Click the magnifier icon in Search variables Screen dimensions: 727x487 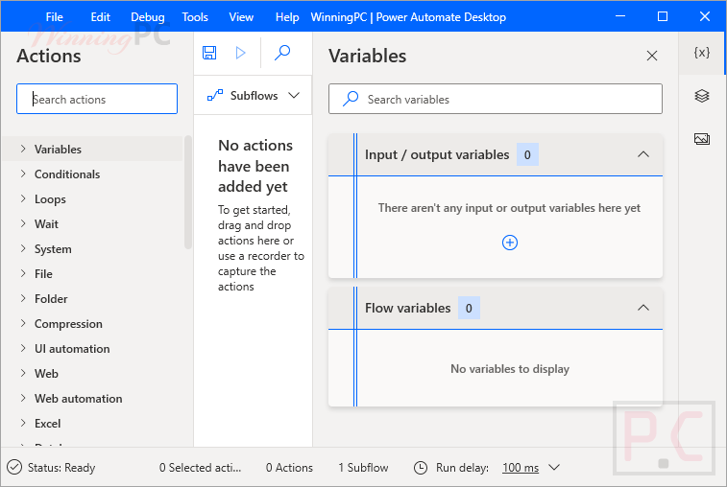click(x=351, y=99)
